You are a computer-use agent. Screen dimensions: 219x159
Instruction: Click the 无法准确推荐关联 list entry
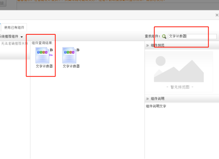pos(15,44)
